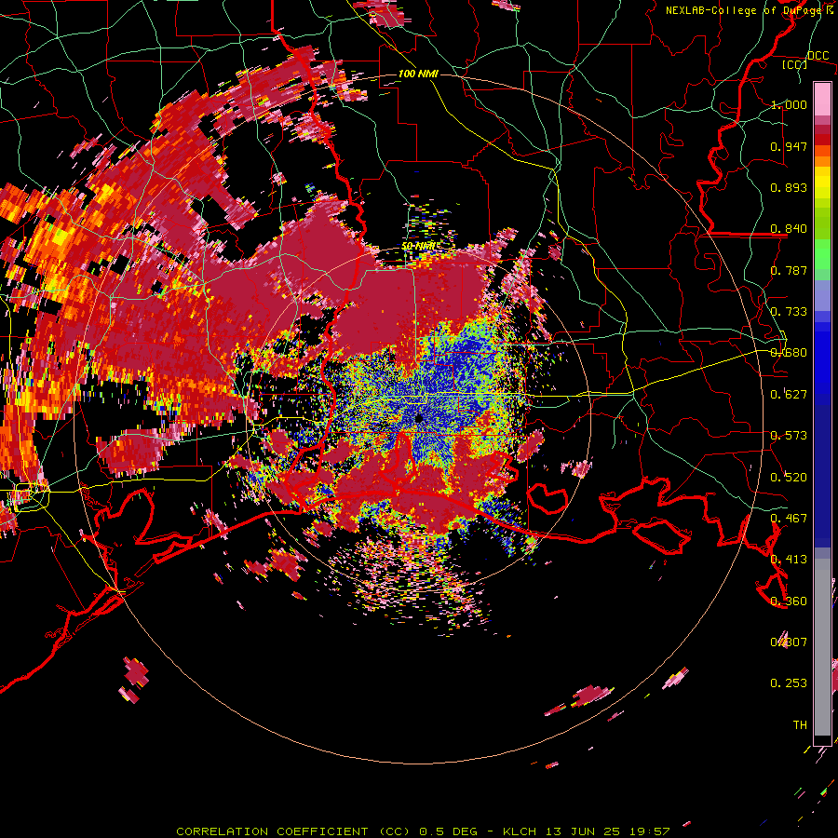
Task: Pick the bright green color bar segment near 0.800
Action: pos(822,259)
